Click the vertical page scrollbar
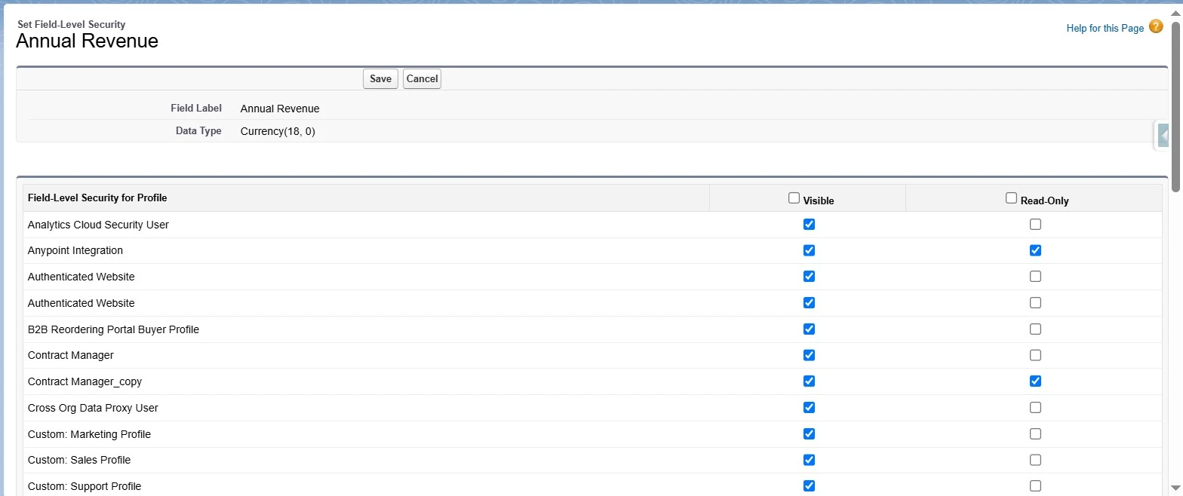Viewport: 1183px width, 496px height. coord(1176,226)
